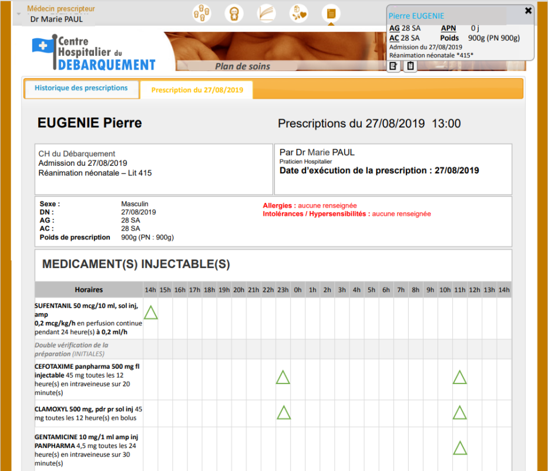Image resolution: width=548 pixels, height=471 pixels.
Task: Click the Centre Hospitalier du Débarquement logo
Action: [94, 53]
